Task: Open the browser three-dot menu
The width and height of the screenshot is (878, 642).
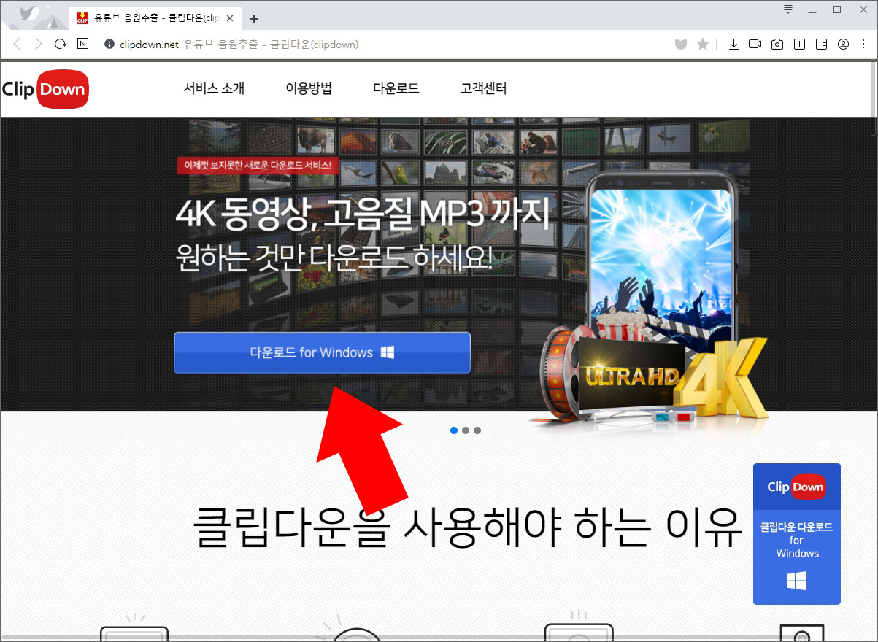Action: pos(865,44)
